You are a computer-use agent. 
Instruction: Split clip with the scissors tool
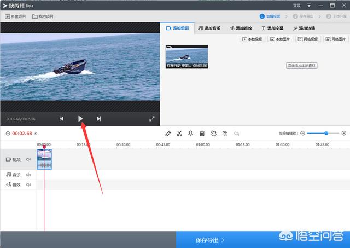coord(179,134)
